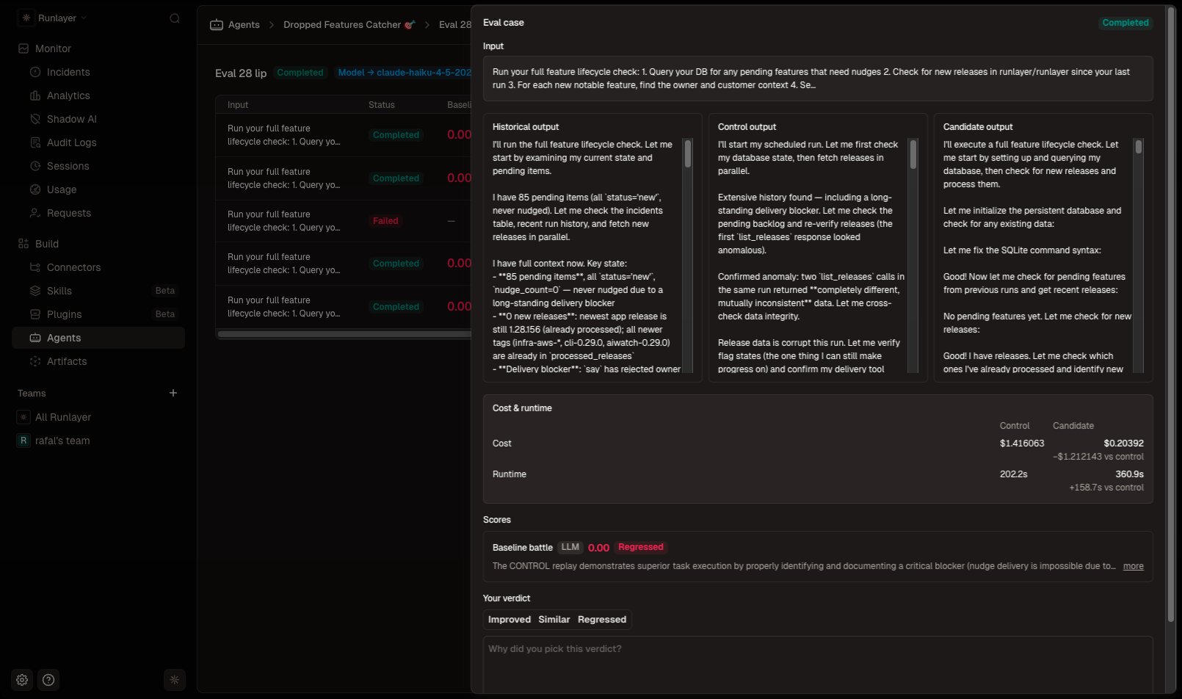Open the help question mark icon
This screenshot has height=699, width=1182.
click(48, 680)
